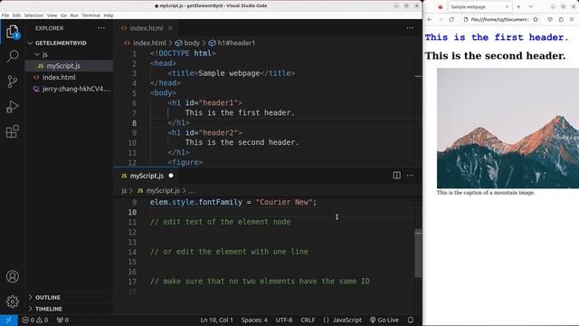Open the Edit menu
579x326 pixels.
16,15
